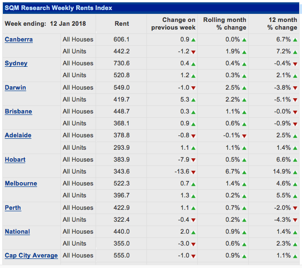The height and width of the screenshot is (268, 302).
Task: Open the Melbourne city link
Action: [21, 183]
